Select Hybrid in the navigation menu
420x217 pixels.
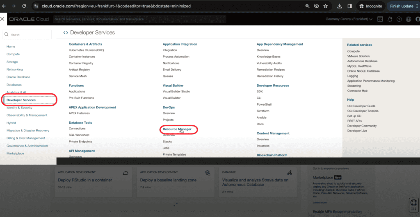point(11,123)
